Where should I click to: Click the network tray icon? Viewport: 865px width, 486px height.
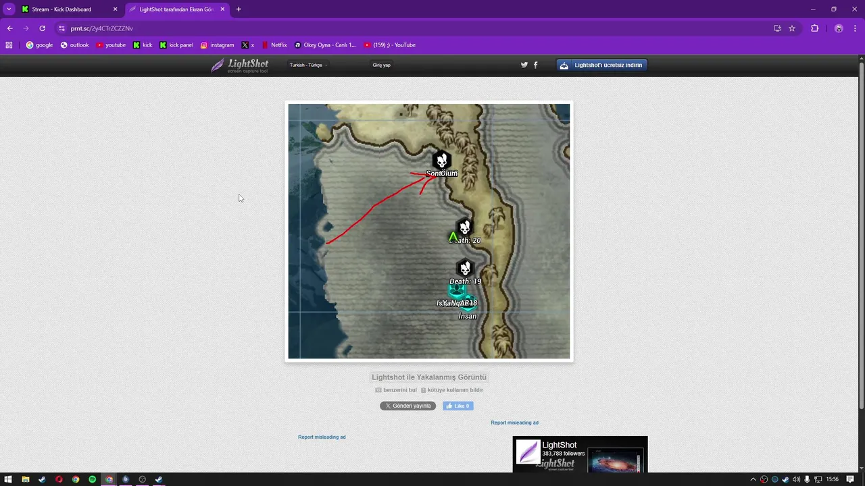pos(818,479)
